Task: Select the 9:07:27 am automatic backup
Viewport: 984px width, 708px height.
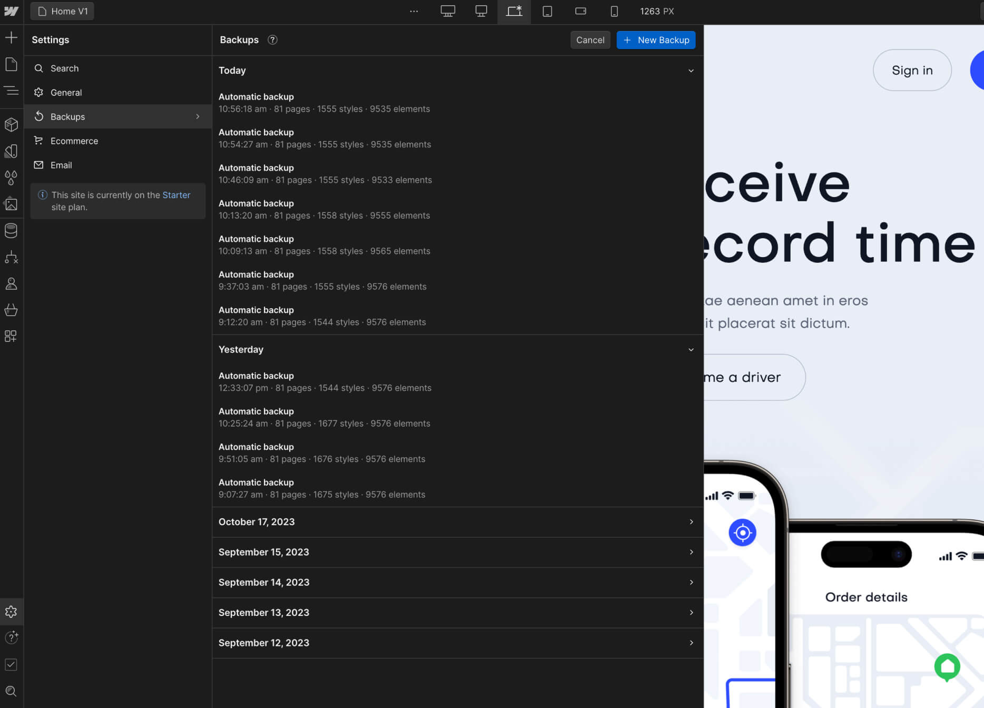Action: pos(457,489)
